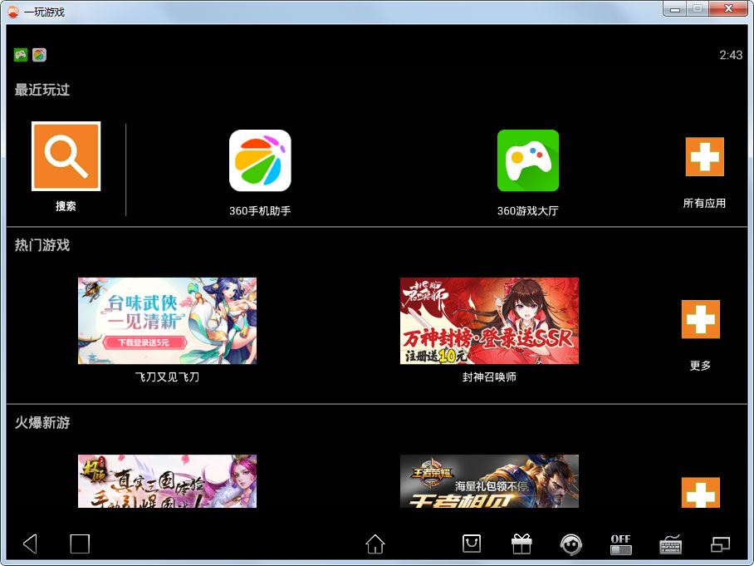Click the small green gamepad status icon
The image size is (754, 566).
point(21,55)
